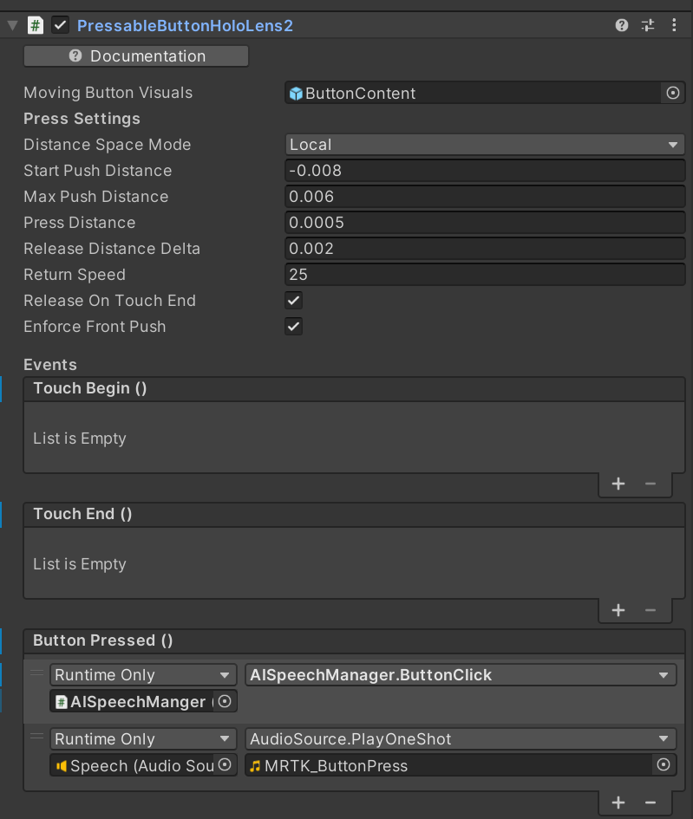This screenshot has width=693, height=819.
Task: Open component help reference icon
Action: click(x=621, y=25)
